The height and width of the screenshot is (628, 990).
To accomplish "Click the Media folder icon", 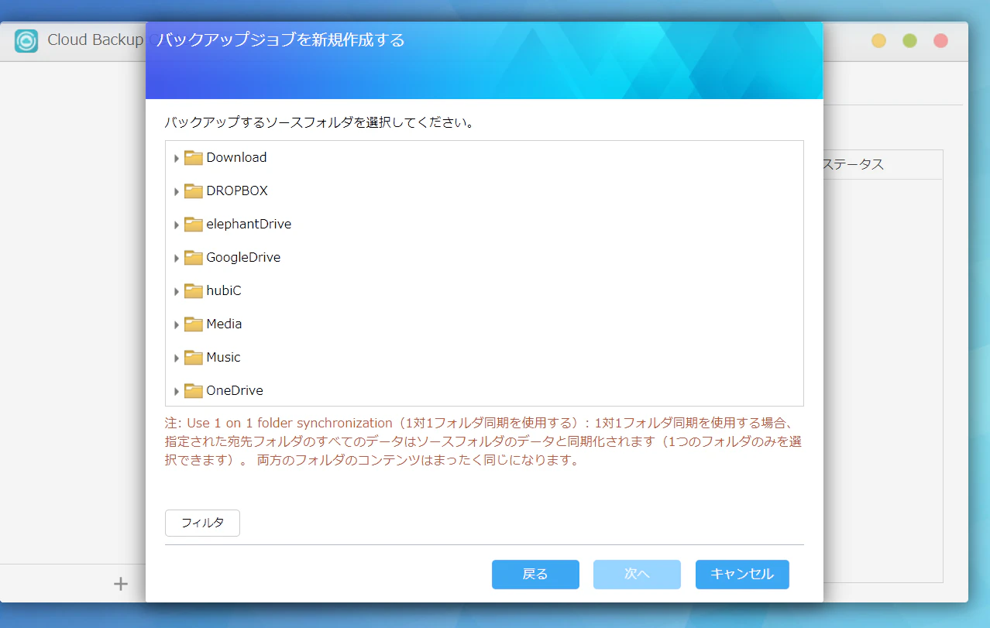I will click(194, 324).
